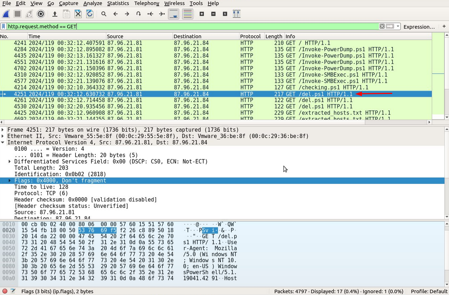The image size is (449, 295).
Task: Open capture options gear icon
Action: 41,14
